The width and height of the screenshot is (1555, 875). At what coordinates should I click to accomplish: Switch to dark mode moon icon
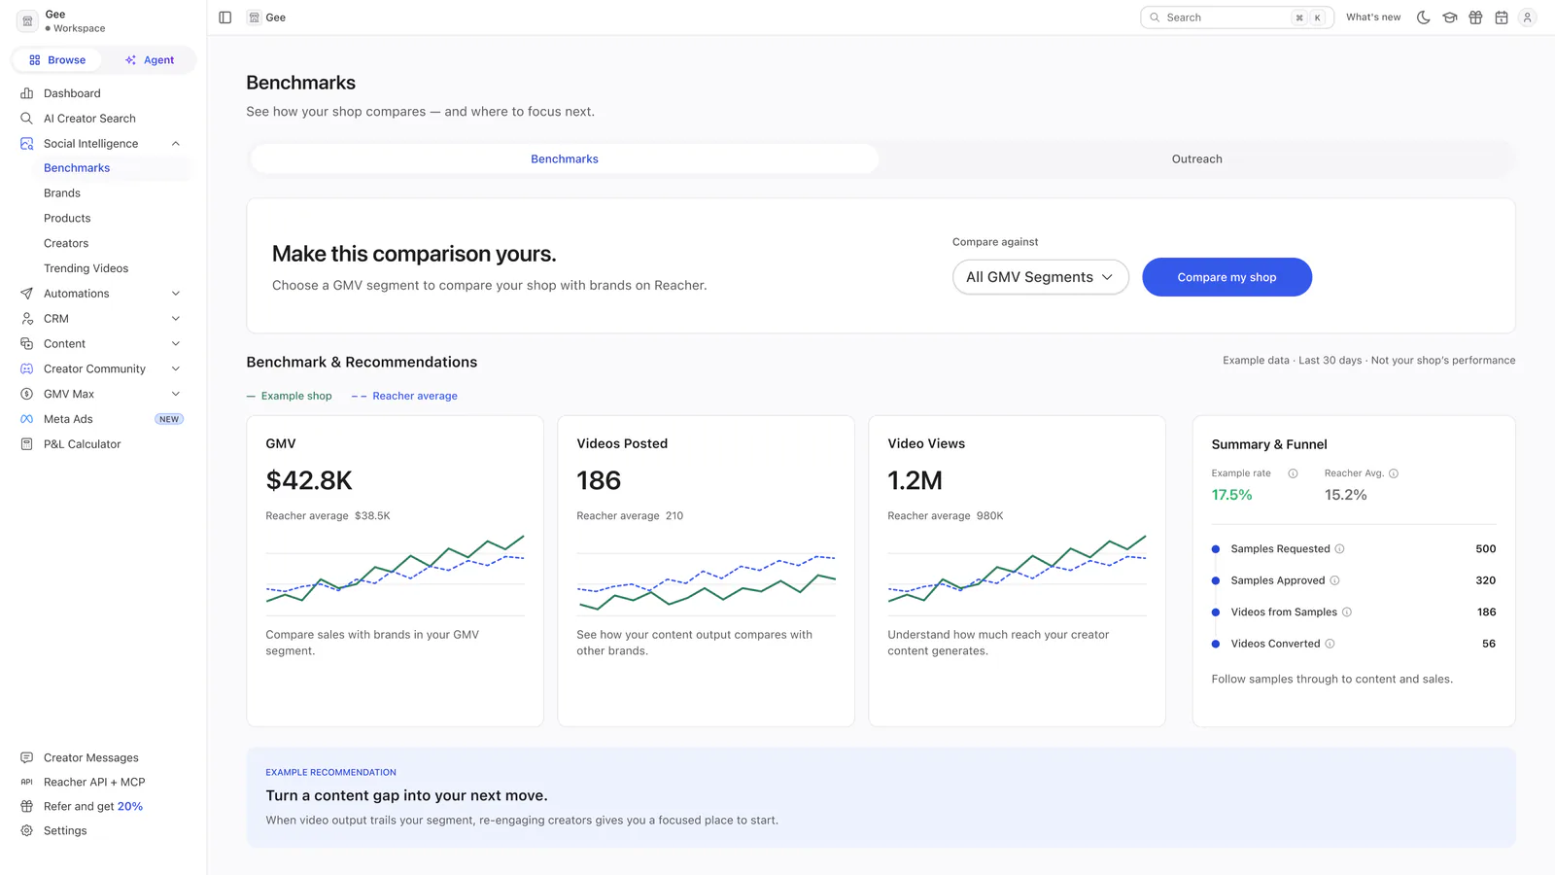[1424, 17]
